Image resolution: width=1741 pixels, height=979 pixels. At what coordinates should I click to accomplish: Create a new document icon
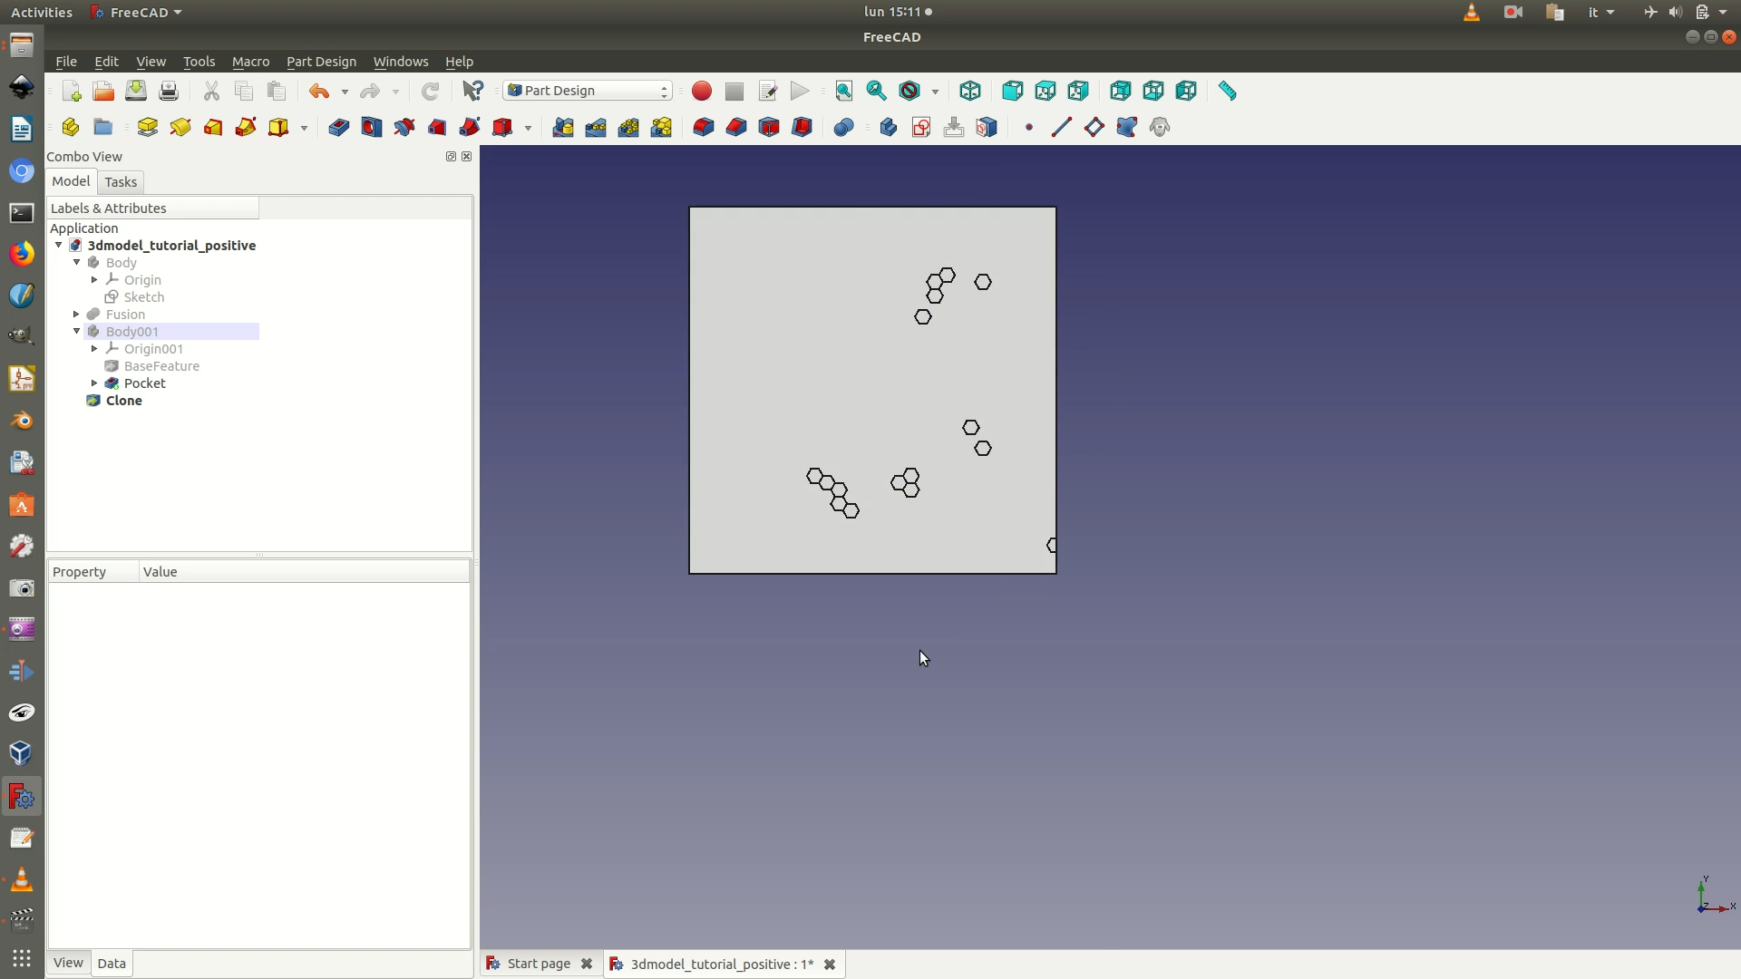click(x=71, y=91)
